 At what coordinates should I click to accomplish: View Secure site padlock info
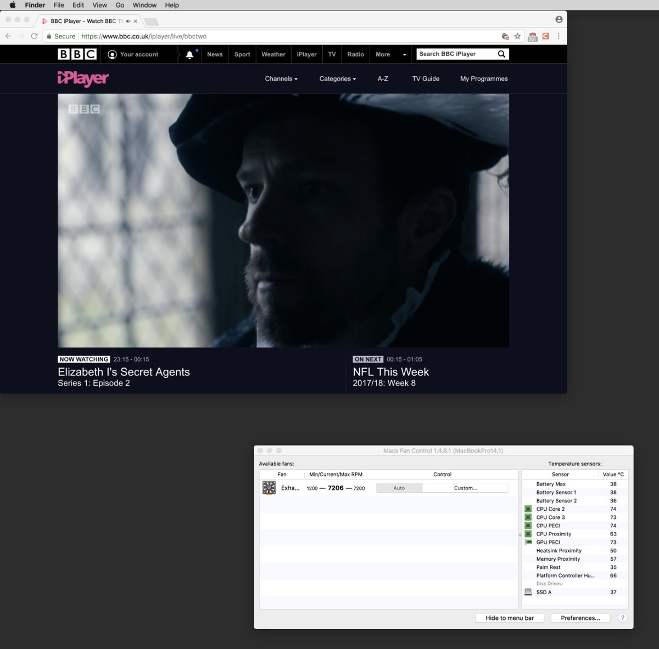[x=61, y=36]
